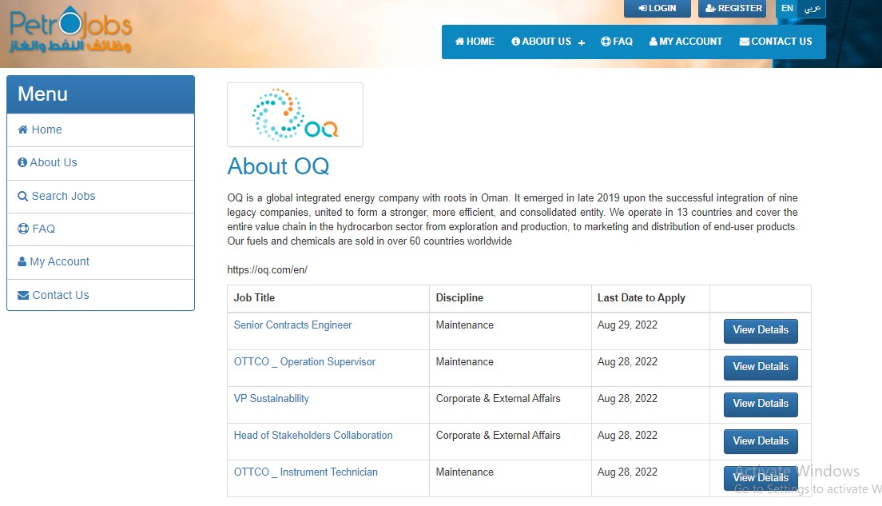
Task: Select My Account in the sidebar Menu
Action: tap(101, 262)
